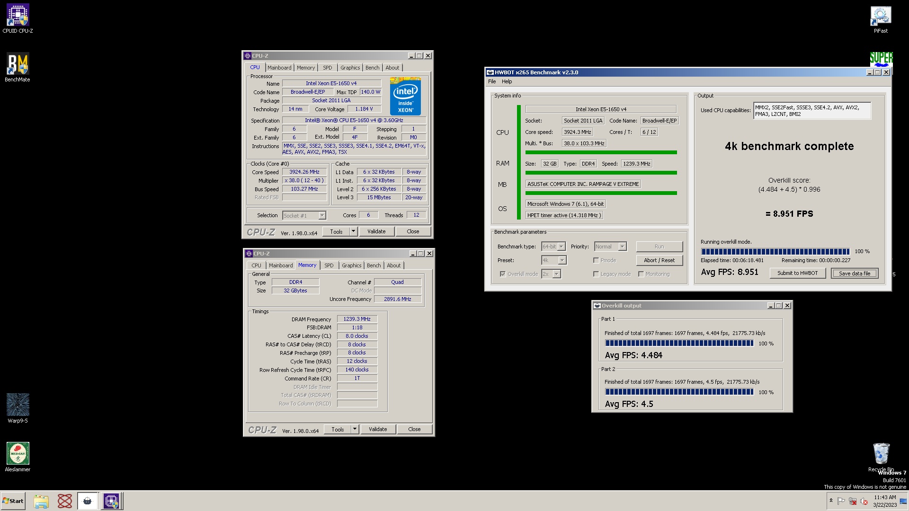Click the Intel Xeon logo in CPU-Z
Image resolution: width=909 pixels, height=511 pixels.
(405, 96)
